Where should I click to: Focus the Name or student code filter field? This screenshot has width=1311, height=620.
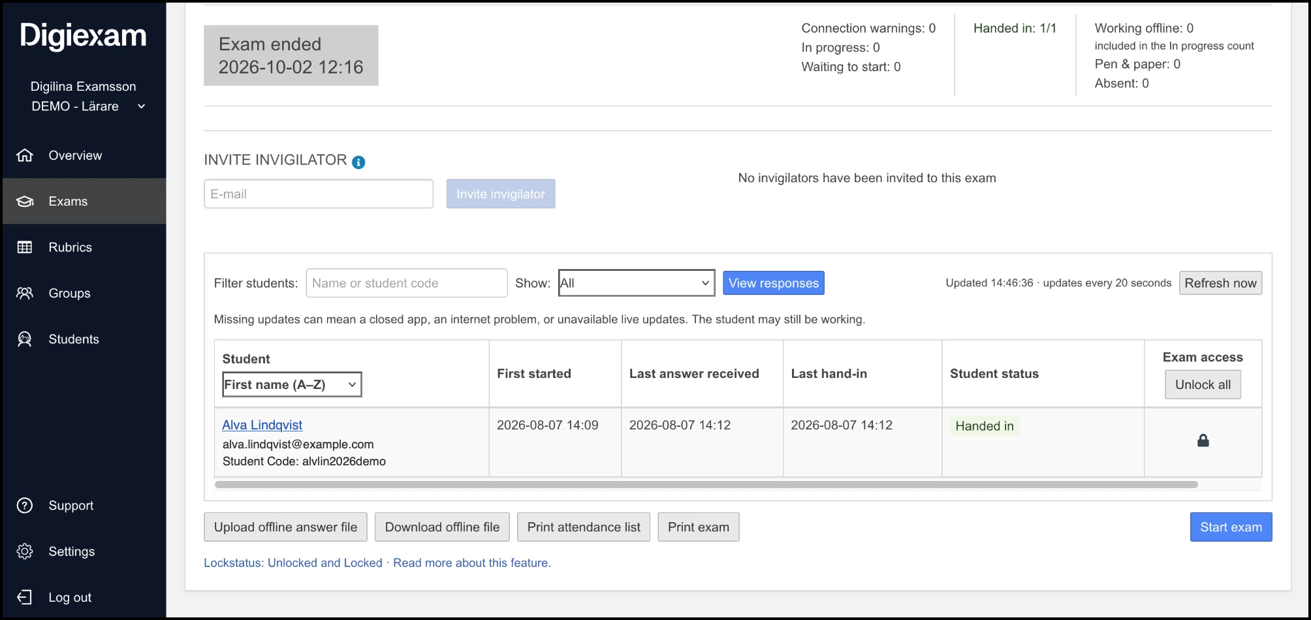[407, 283]
